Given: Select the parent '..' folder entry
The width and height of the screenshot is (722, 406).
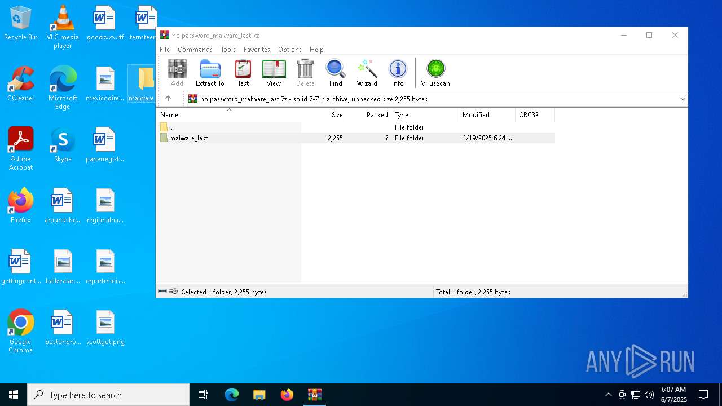Looking at the screenshot, I should (x=356, y=127).
